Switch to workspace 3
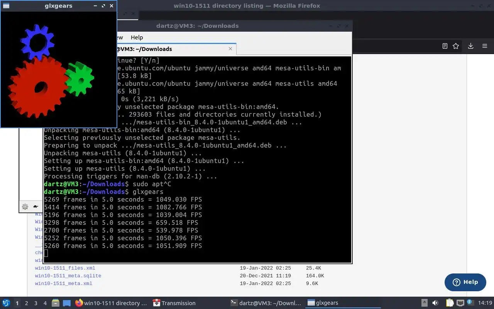This screenshot has width=494, height=309. (36, 303)
